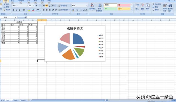Toggle Middle Align (highlighted) button
This screenshot has height=102, width=176.
46,5
